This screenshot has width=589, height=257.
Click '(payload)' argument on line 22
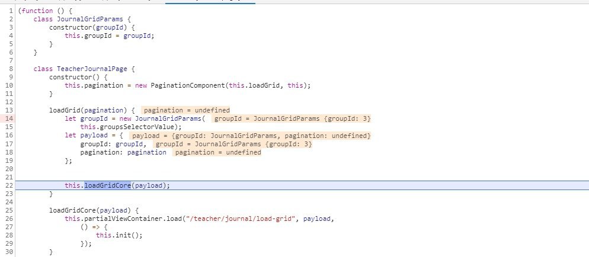[x=148, y=185]
